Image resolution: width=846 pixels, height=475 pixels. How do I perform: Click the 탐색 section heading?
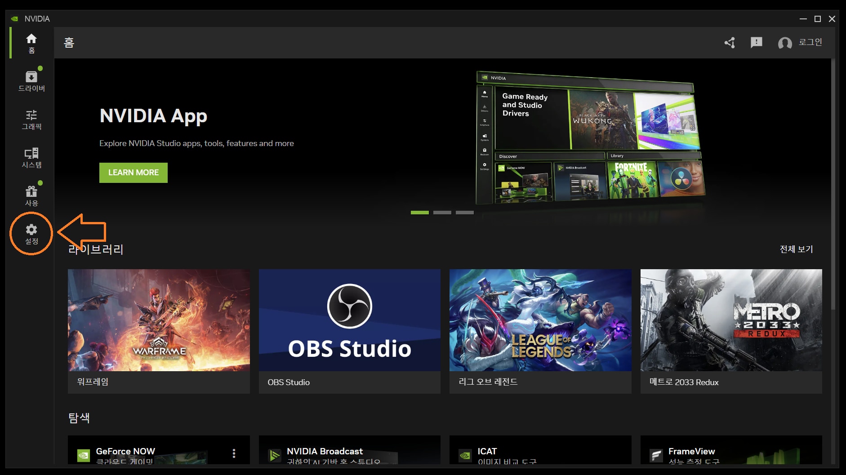pos(79,418)
